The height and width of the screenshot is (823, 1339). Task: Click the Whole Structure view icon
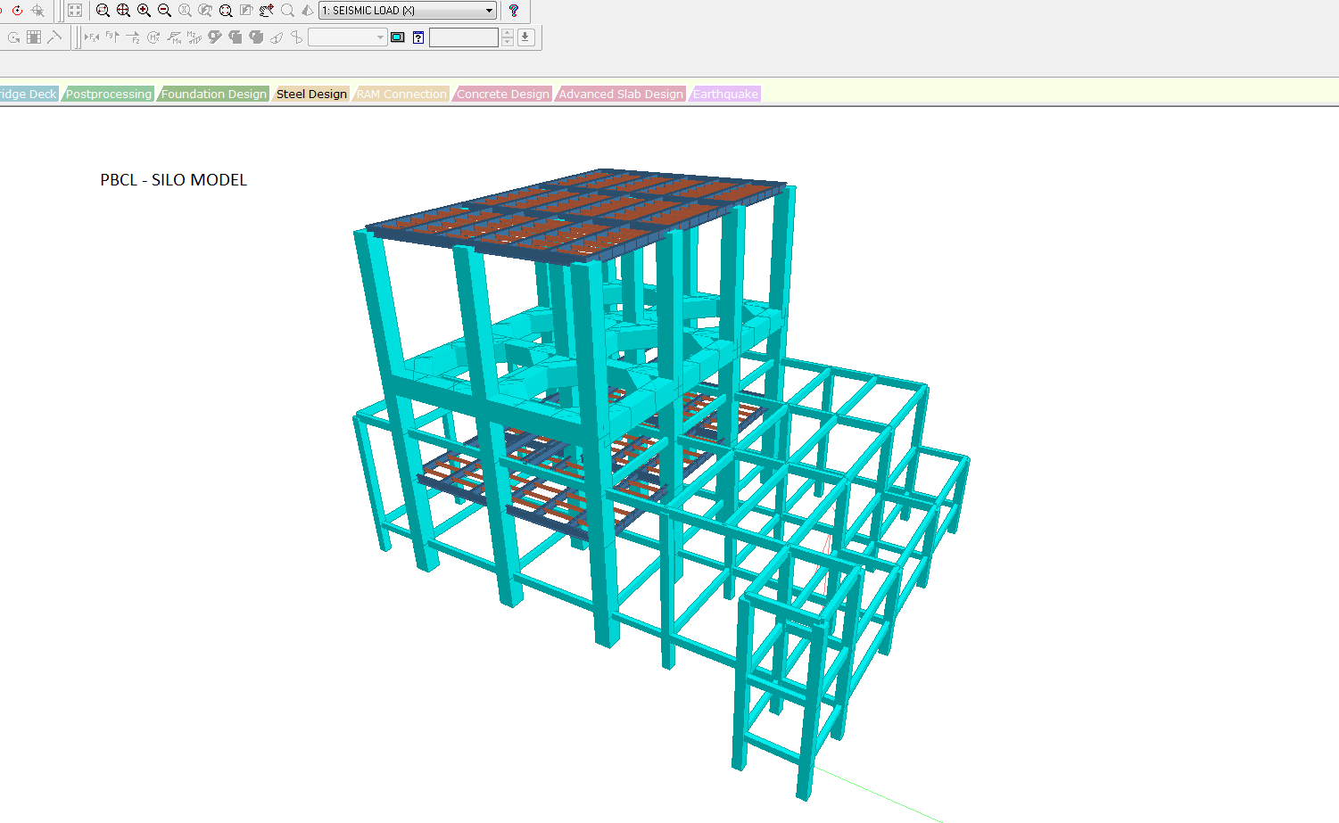coord(75,11)
